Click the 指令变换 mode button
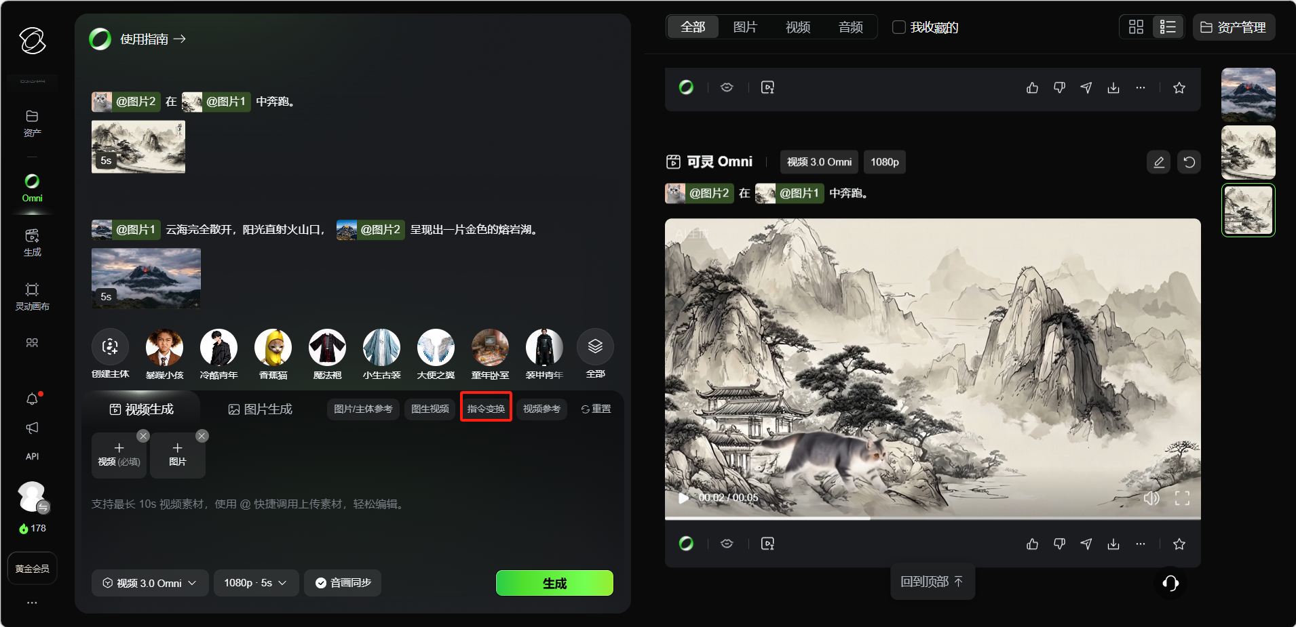 coord(486,409)
